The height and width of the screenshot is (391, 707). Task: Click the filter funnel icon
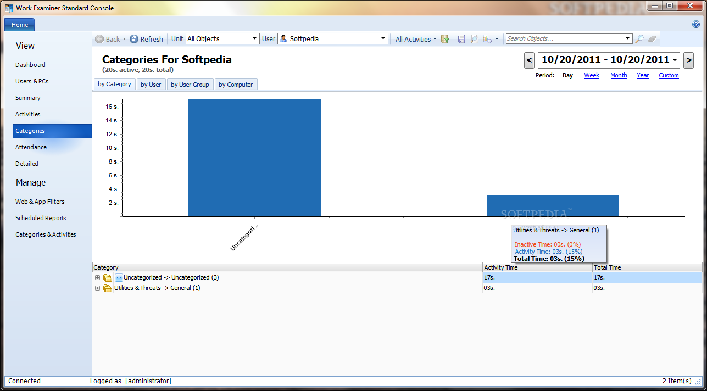coord(446,39)
